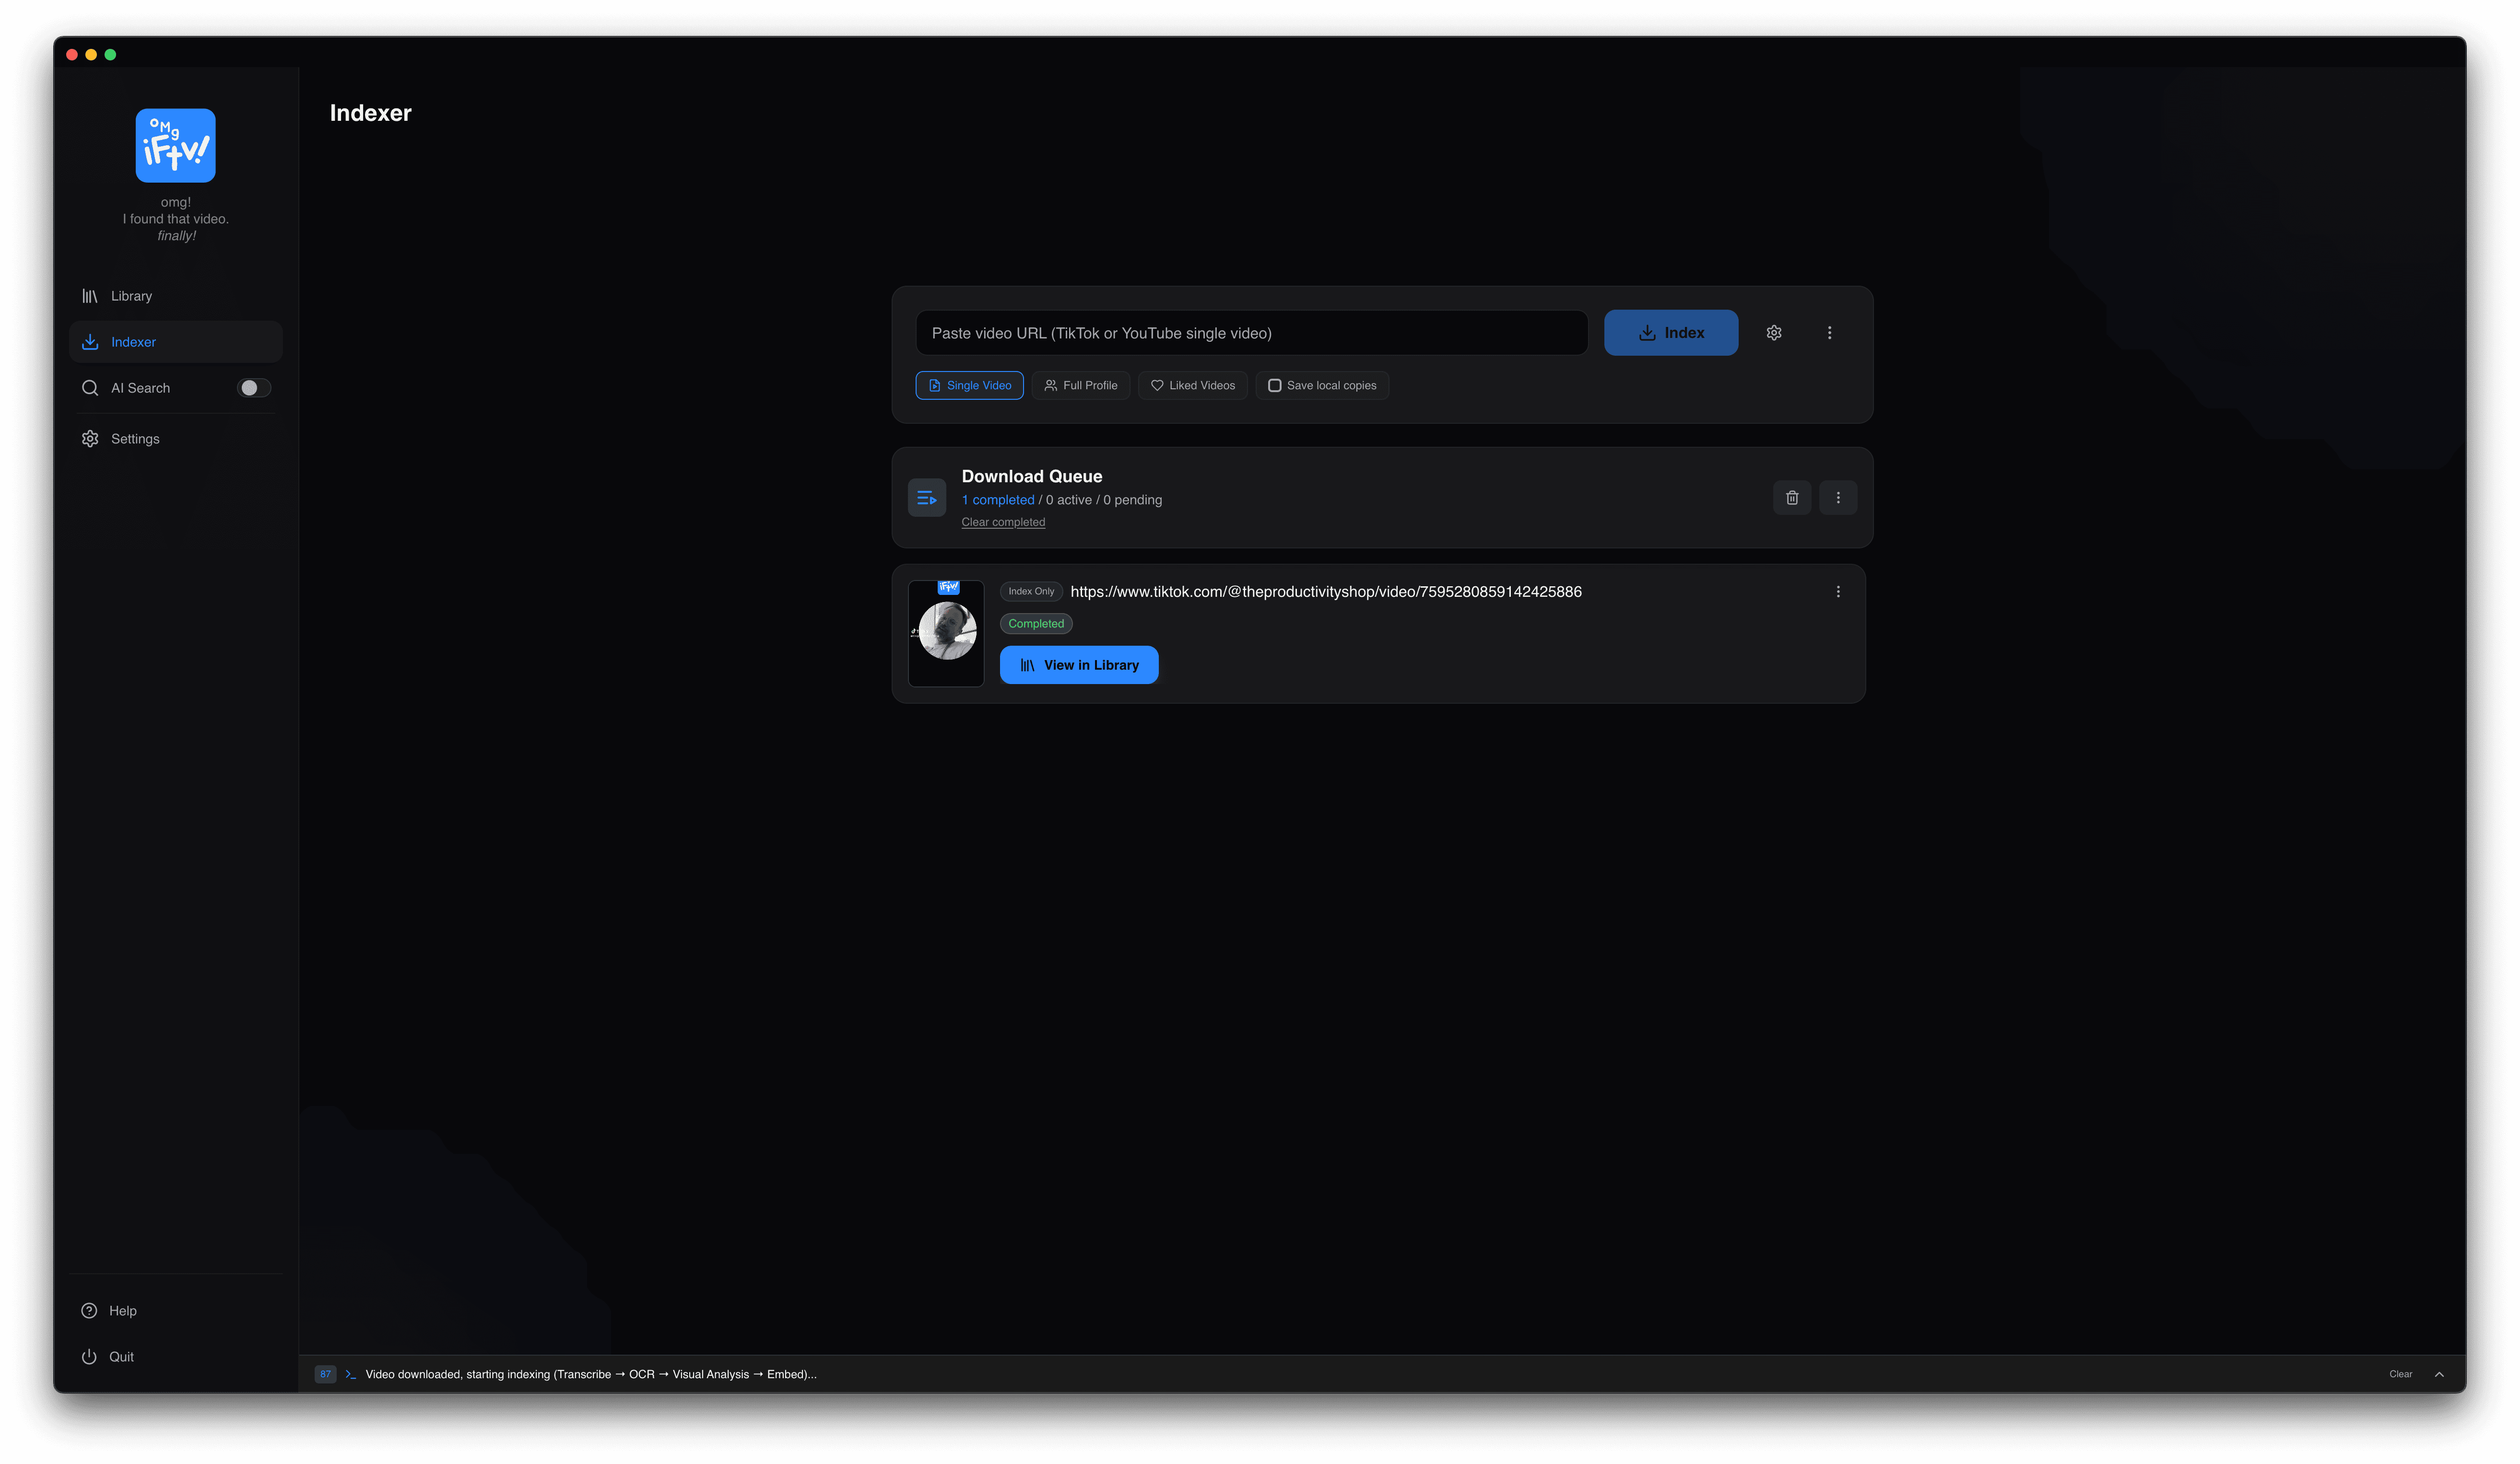Click the Clear completed link

(1002, 523)
